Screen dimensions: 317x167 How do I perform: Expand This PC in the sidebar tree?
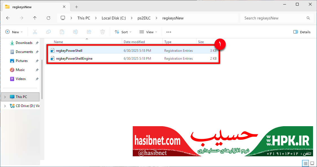[x=5, y=97]
